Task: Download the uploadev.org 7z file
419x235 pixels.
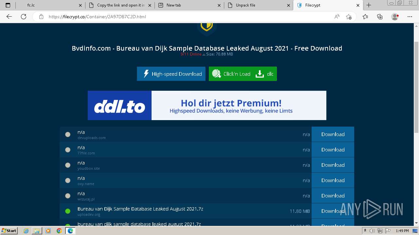Action: pos(333,211)
